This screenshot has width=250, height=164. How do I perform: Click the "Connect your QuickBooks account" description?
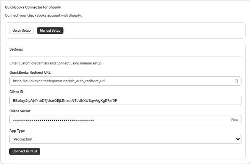click(x=43, y=15)
